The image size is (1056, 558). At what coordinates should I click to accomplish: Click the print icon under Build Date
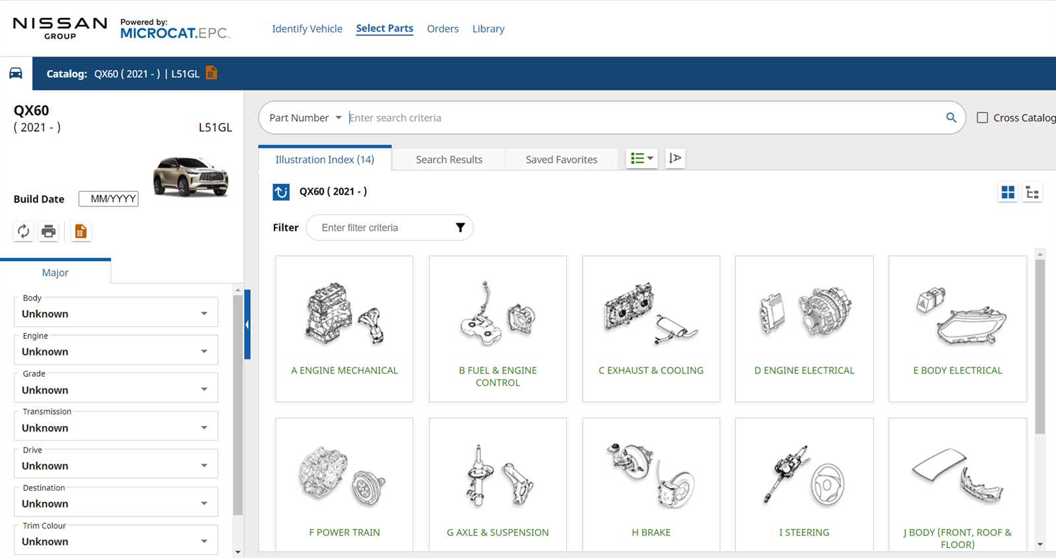coord(49,232)
